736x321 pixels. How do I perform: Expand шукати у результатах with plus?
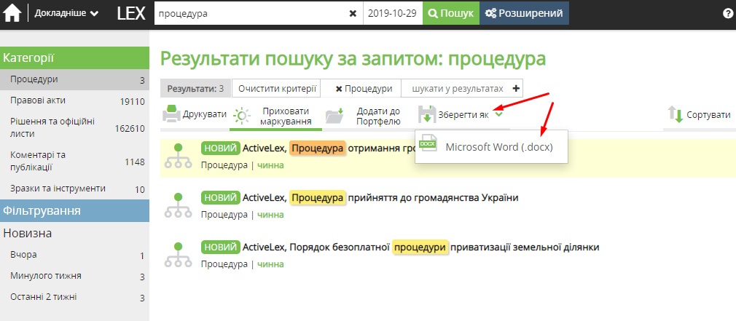[517, 89]
